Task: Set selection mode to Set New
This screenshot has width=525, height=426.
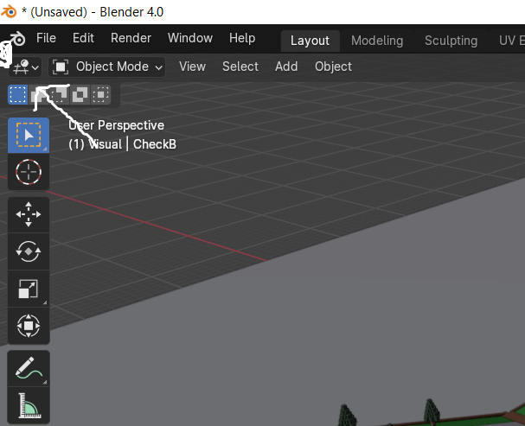Action: coord(18,95)
